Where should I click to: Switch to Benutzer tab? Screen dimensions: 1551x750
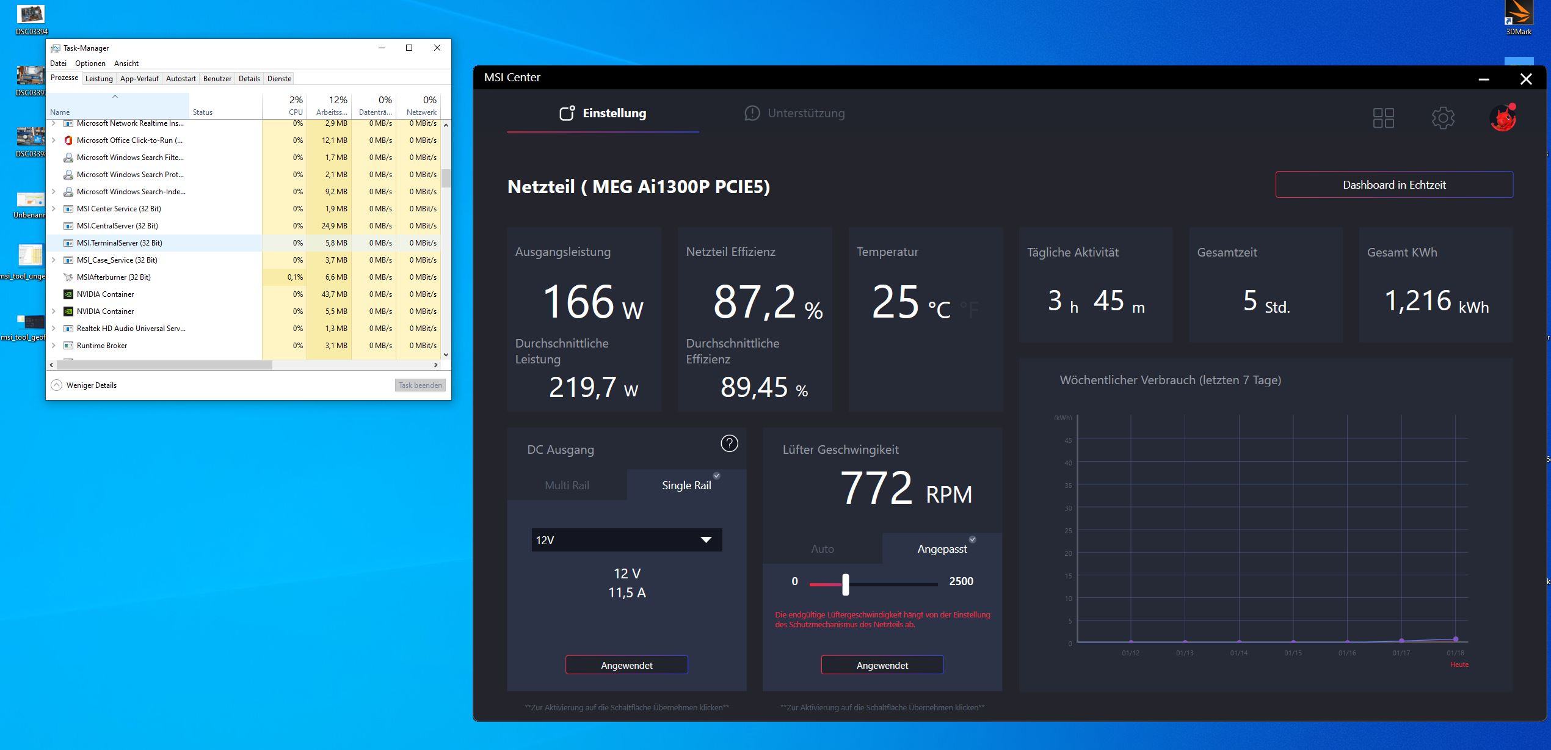click(217, 79)
